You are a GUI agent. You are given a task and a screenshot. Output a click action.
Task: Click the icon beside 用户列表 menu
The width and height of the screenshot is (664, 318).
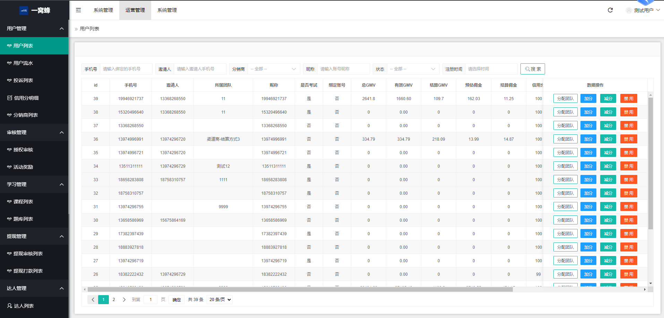click(x=9, y=46)
